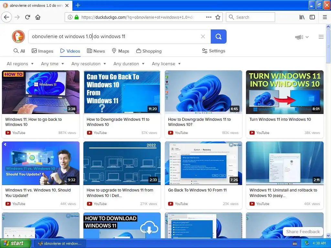Open page actions three-dot menu

(208, 17)
